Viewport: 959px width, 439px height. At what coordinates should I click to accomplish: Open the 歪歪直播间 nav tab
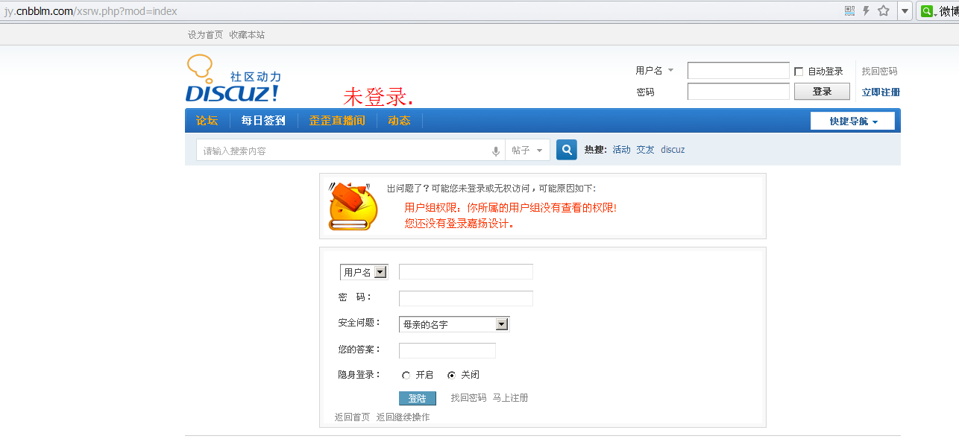tap(337, 121)
